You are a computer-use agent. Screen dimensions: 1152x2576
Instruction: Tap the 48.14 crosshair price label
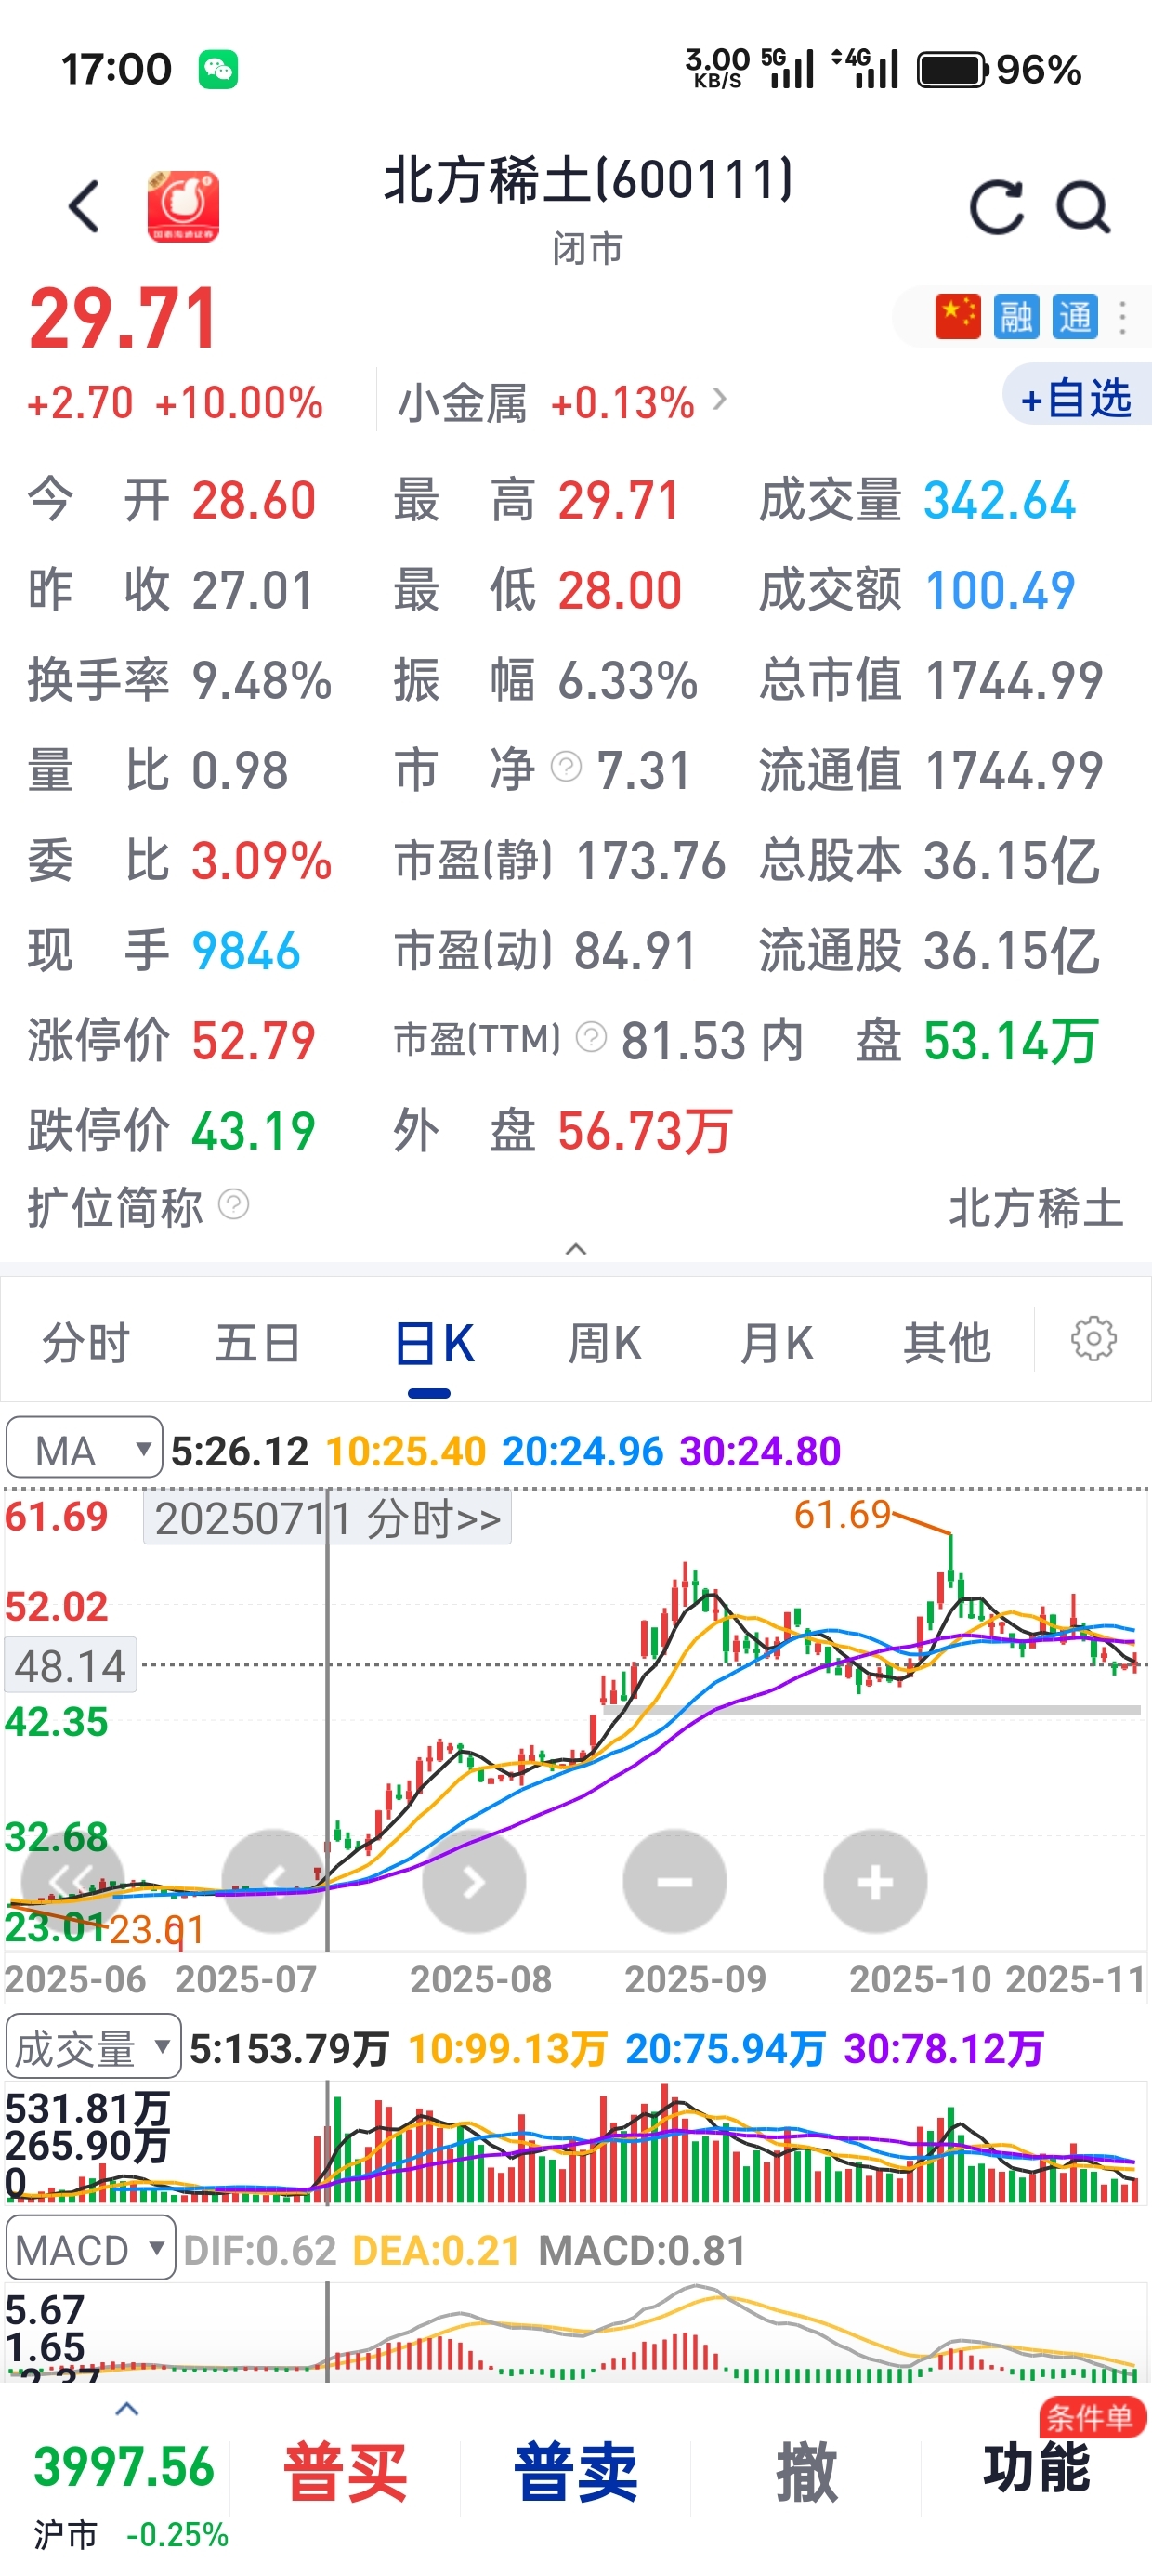coord(70,1666)
